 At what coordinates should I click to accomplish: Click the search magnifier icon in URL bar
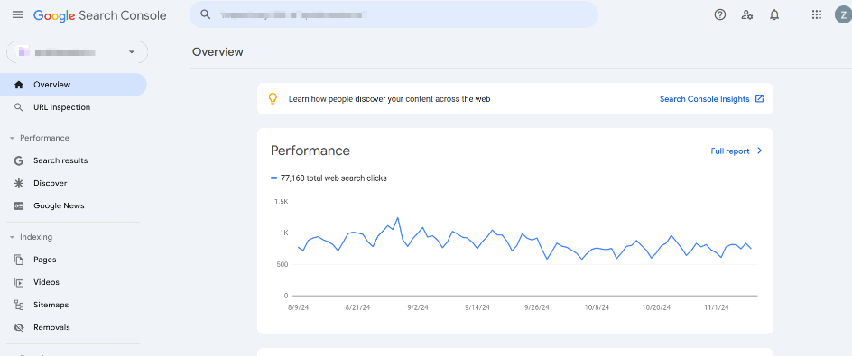[x=206, y=14]
